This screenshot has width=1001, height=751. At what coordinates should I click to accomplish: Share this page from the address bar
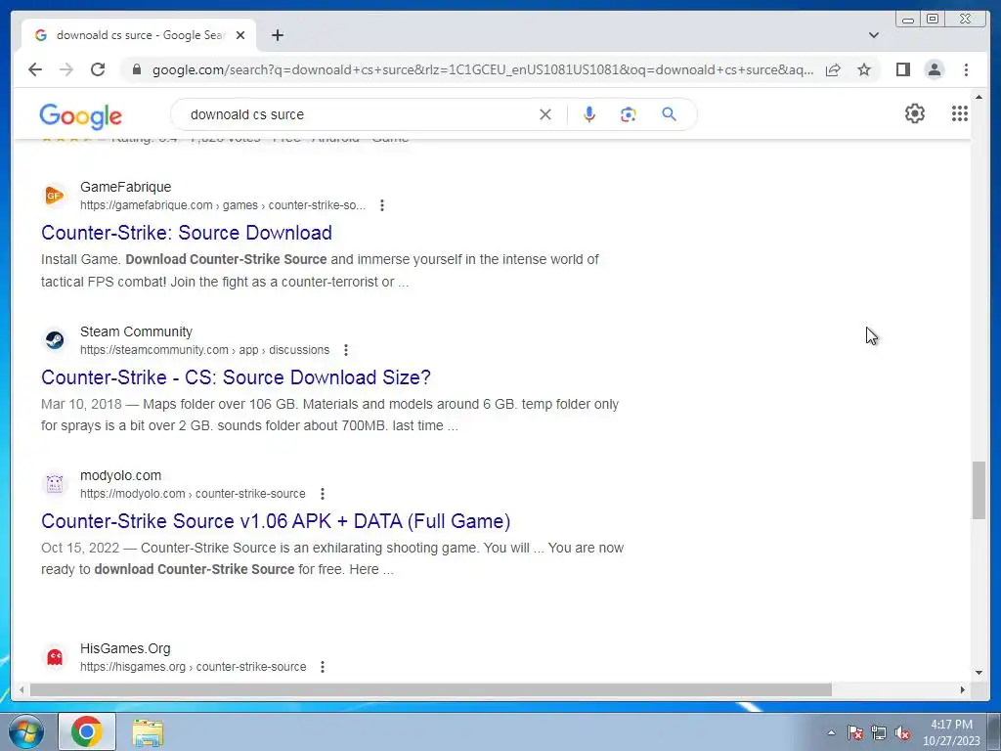click(833, 69)
